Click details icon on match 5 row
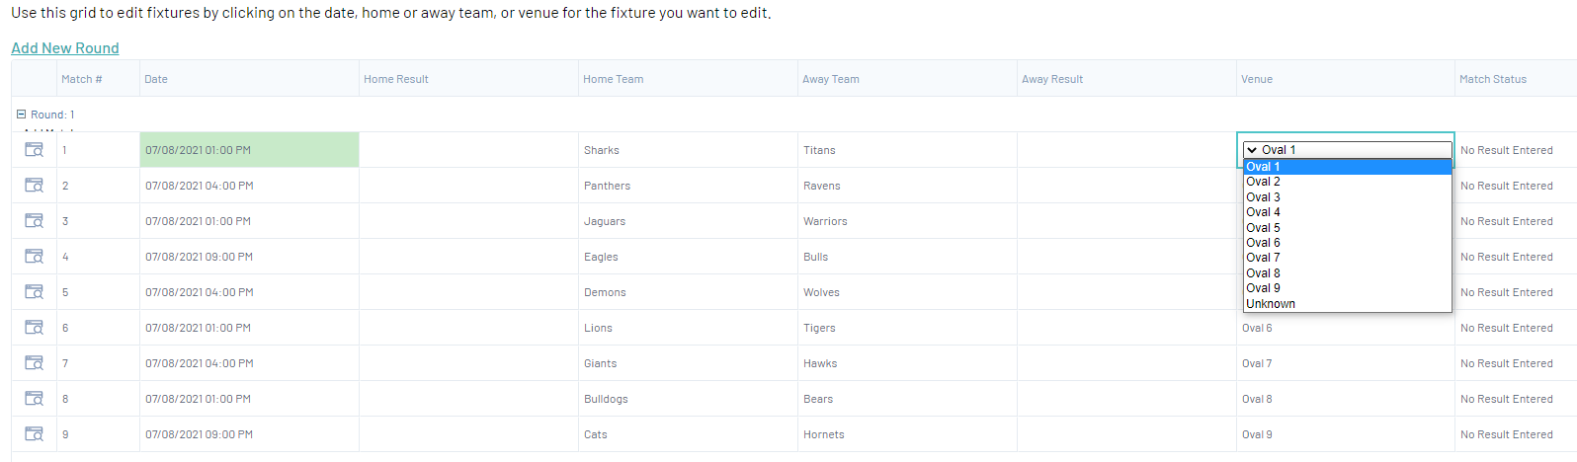The width and height of the screenshot is (1577, 462). (x=34, y=292)
